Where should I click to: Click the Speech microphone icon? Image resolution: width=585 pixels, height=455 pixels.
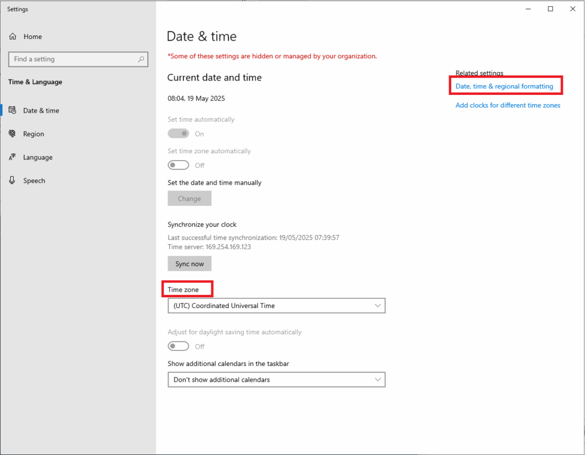click(x=13, y=180)
